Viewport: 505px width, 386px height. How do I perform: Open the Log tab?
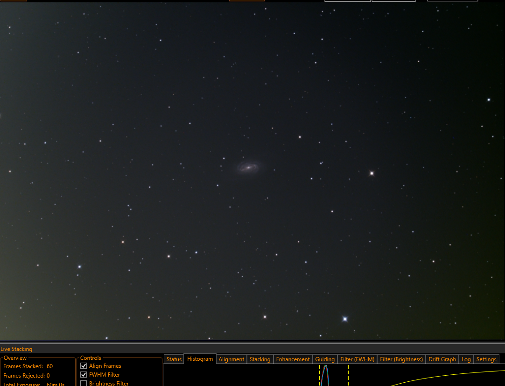point(466,359)
